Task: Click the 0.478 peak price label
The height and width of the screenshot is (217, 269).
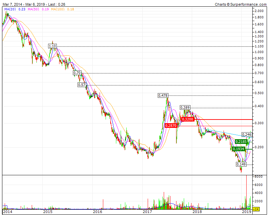Action: pos(163,95)
